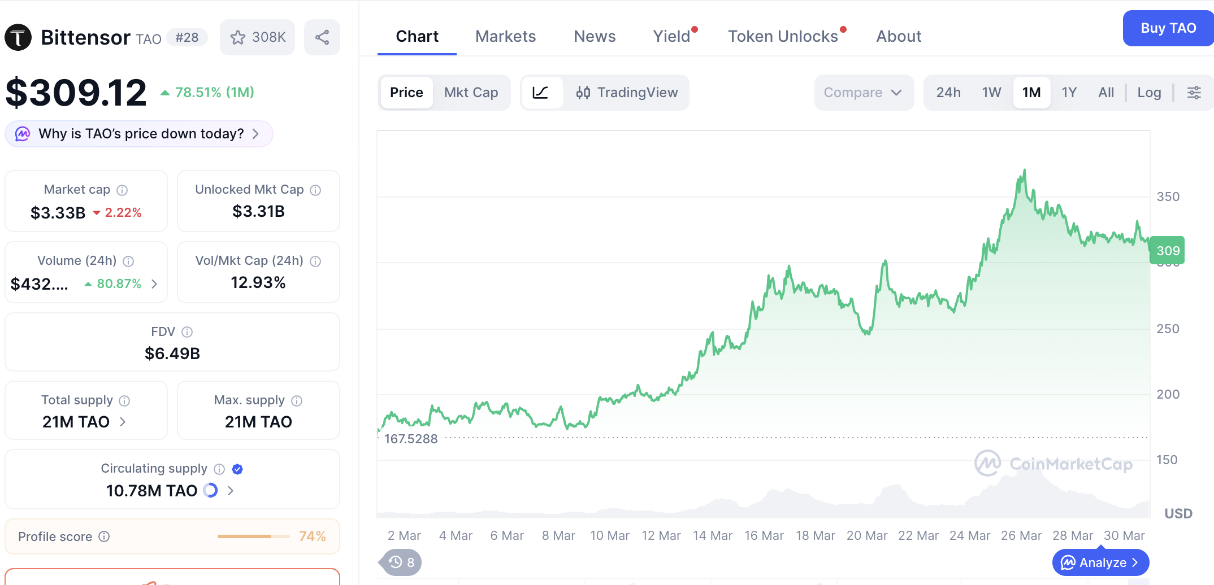Click the Volume (24h) info icon
Screen dimensions: 1214x585
pos(128,261)
